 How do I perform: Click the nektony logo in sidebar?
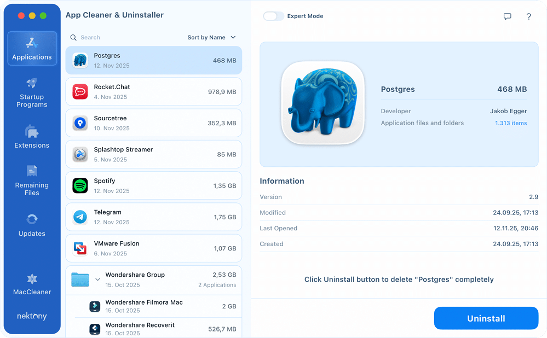(x=32, y=317)
